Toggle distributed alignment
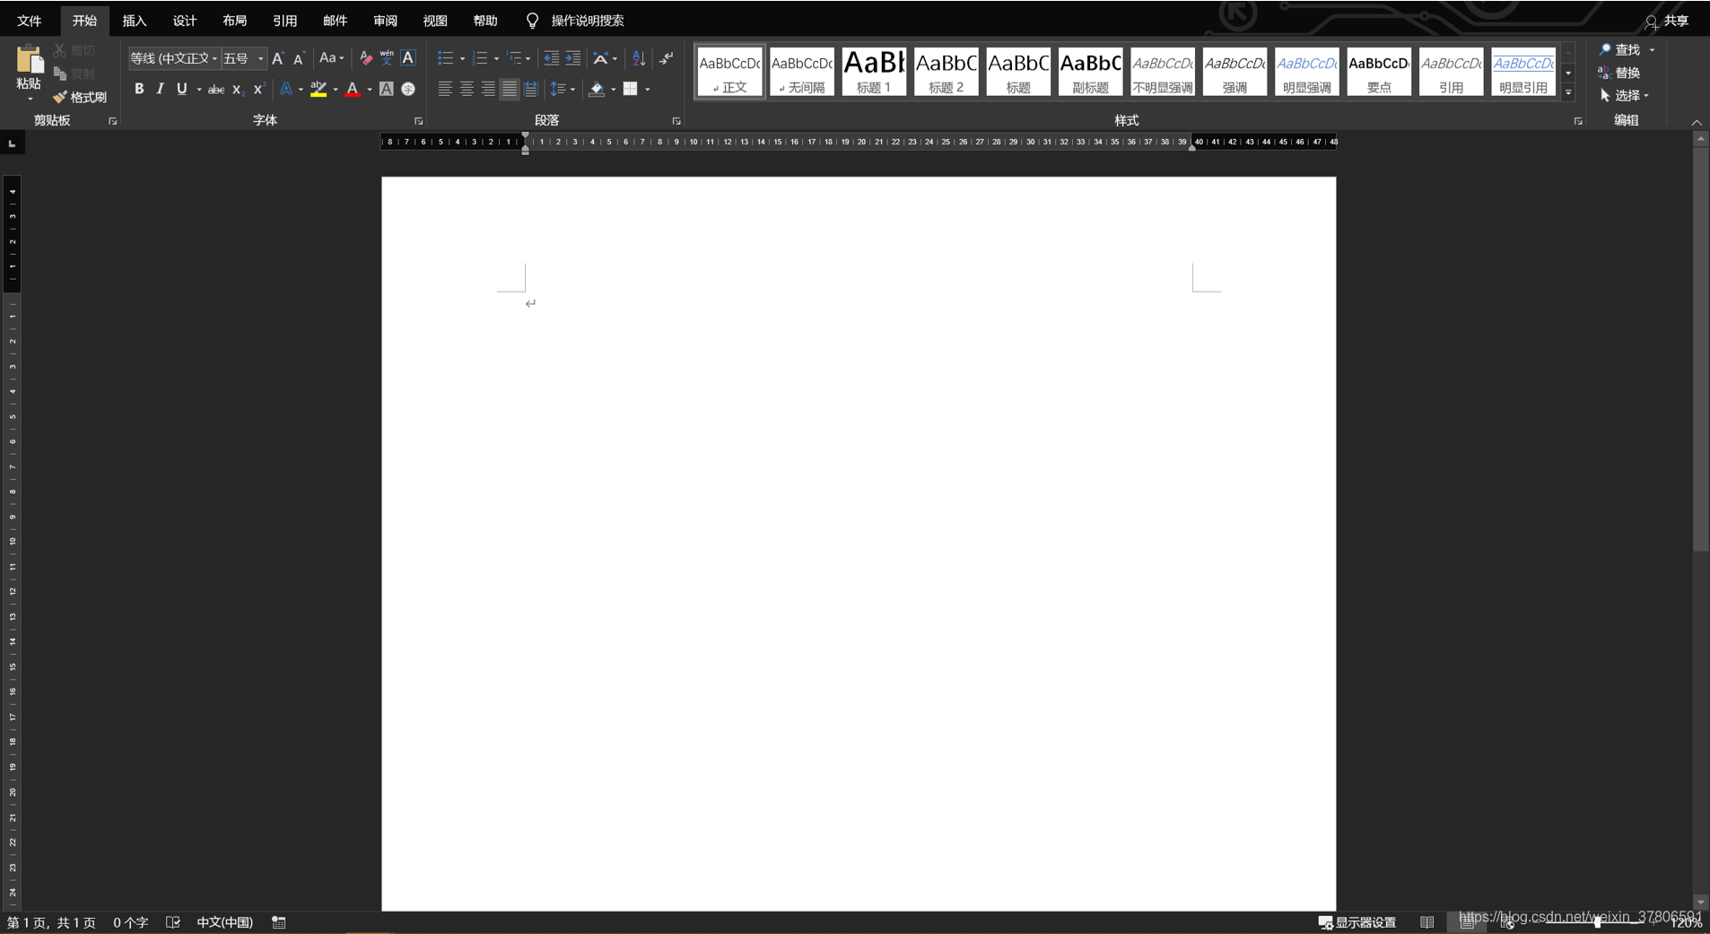 click(x=531, y=89)
